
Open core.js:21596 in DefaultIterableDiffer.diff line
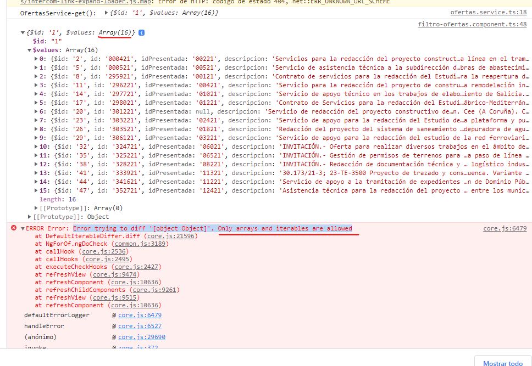click(171, 236)
